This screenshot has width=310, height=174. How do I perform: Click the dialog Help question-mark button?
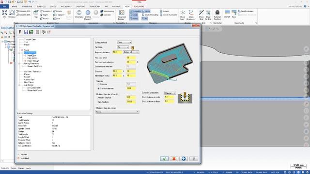click(194, 159)
